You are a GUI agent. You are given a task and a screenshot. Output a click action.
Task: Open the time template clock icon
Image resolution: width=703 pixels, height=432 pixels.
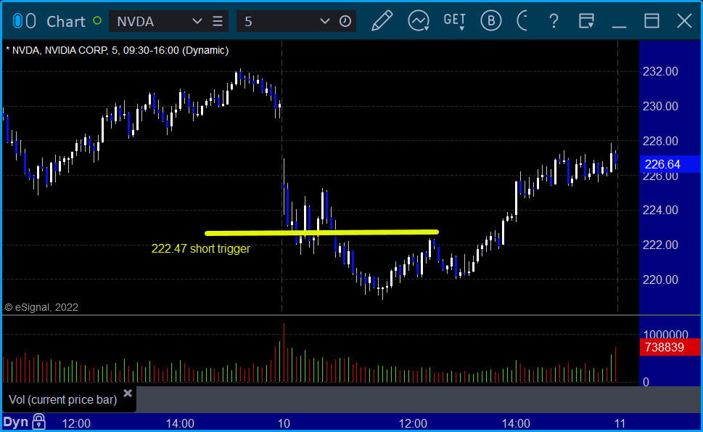coord(345,21)
